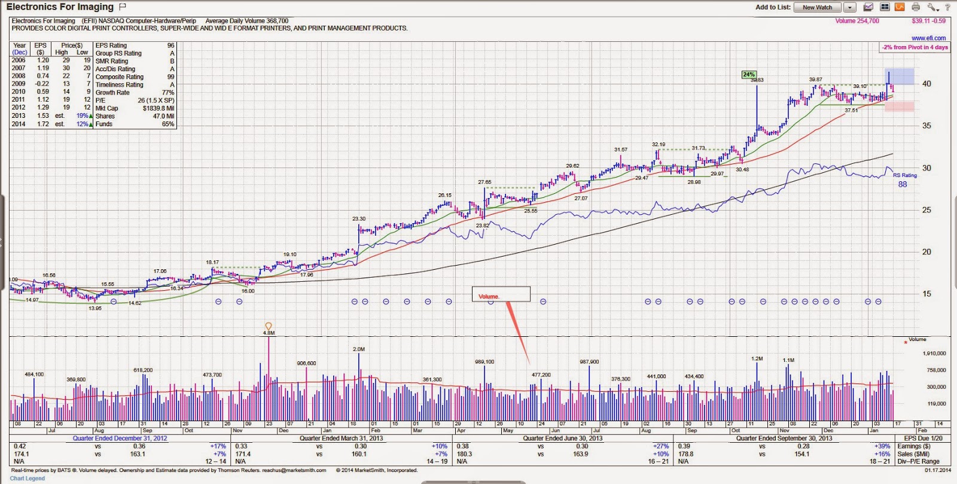Open Quarter Ended December 31, 2012 link

(x=120, y=439)
